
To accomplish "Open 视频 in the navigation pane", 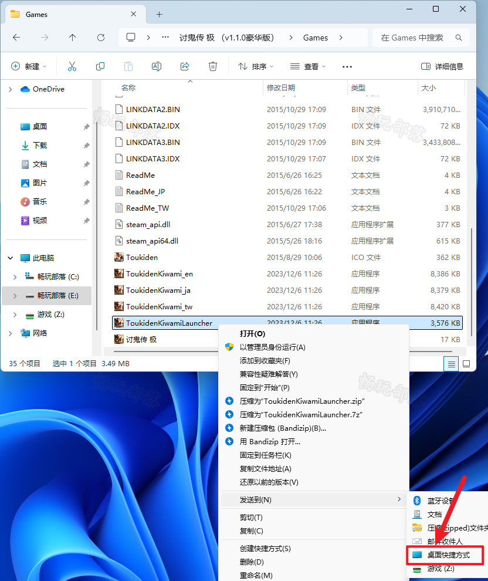I will click(x=40, y=221).
